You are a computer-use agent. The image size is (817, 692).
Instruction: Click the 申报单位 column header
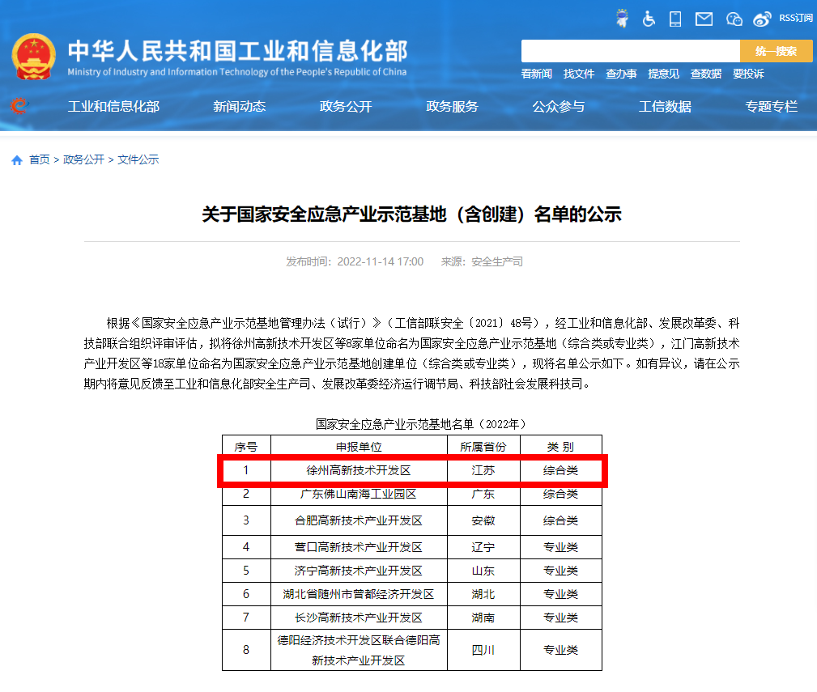(x=359, y=447)
